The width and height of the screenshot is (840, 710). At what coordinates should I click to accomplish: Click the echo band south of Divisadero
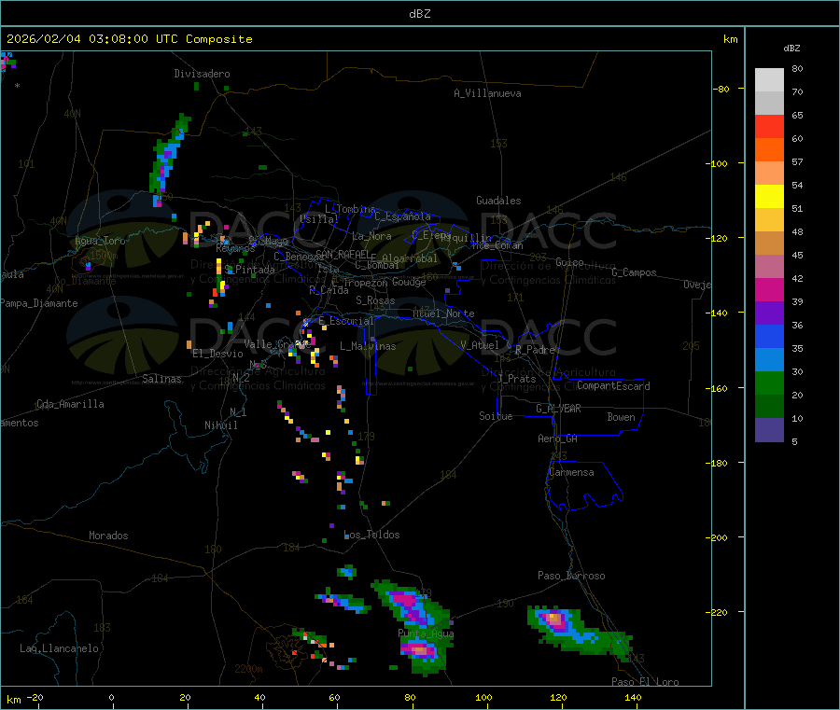click(x=170, y=159)
